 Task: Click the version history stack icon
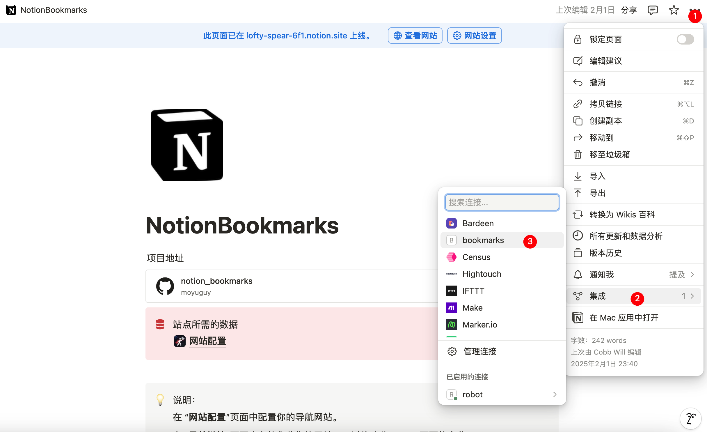[x=578, y=253]
